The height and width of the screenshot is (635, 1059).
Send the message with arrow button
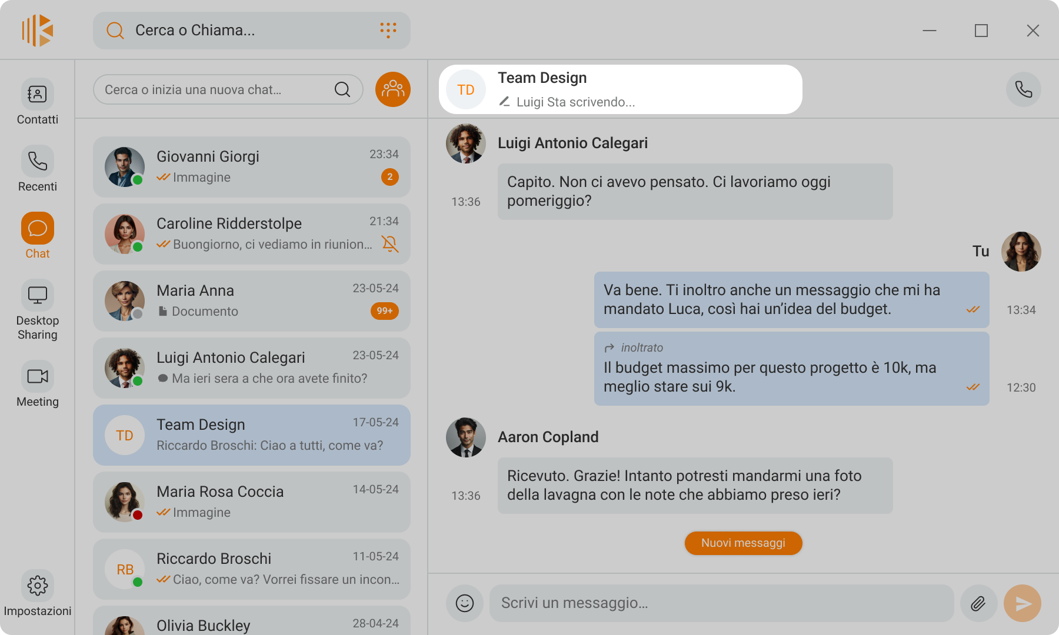pyautogui.click(x=1023, y=603)
